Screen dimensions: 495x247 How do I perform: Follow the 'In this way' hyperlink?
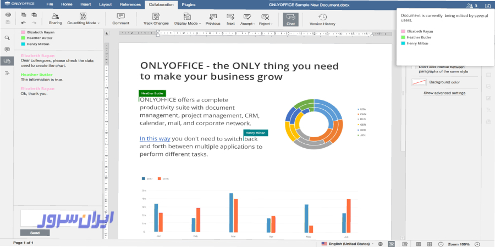click(x=155, y=138)
